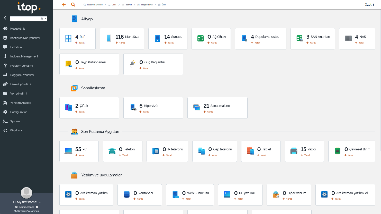Click Yarat under Hipervizör
The width and height of the screenshot is (381, 214).
[145, 112]
